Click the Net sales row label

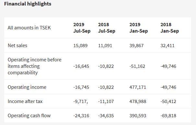[17, 46]
